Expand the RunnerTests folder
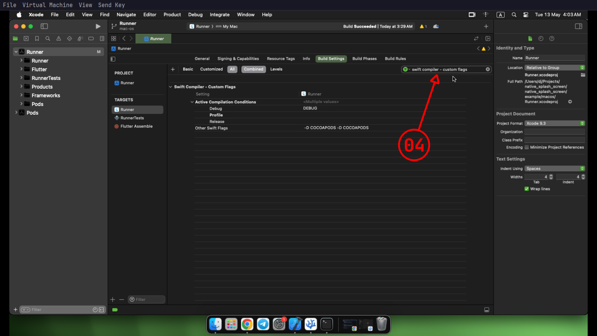The height and width of the screenshot is (336, 597). pyautogui.click(x=21, y=78)
